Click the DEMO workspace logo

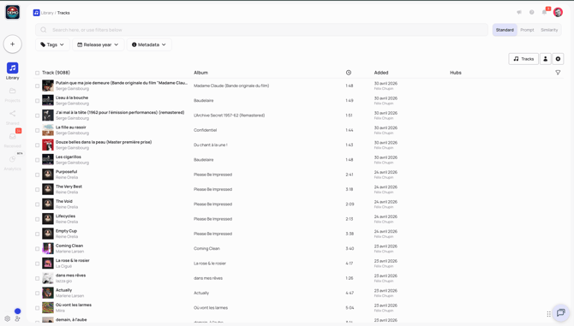pos(13,12)
